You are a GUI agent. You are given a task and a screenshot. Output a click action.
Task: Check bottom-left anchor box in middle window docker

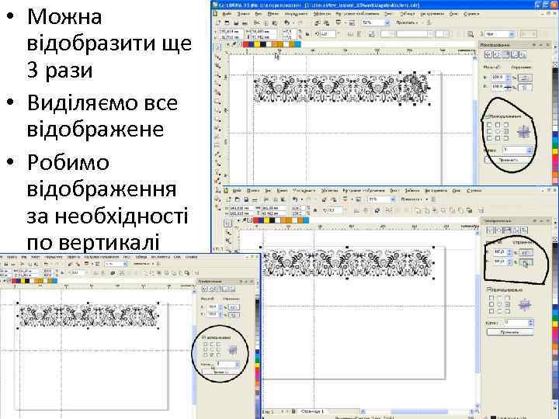click(x=491, y=311)
